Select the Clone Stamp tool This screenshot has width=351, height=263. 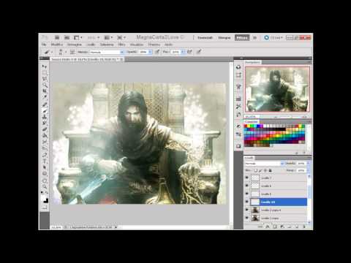(45, 117)
